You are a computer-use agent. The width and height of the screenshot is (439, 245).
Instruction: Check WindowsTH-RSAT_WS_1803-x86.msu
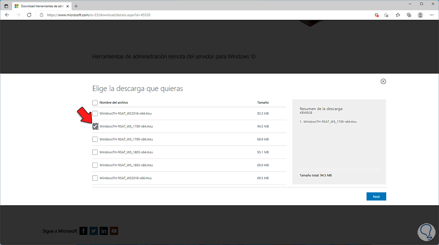point(95,165)
